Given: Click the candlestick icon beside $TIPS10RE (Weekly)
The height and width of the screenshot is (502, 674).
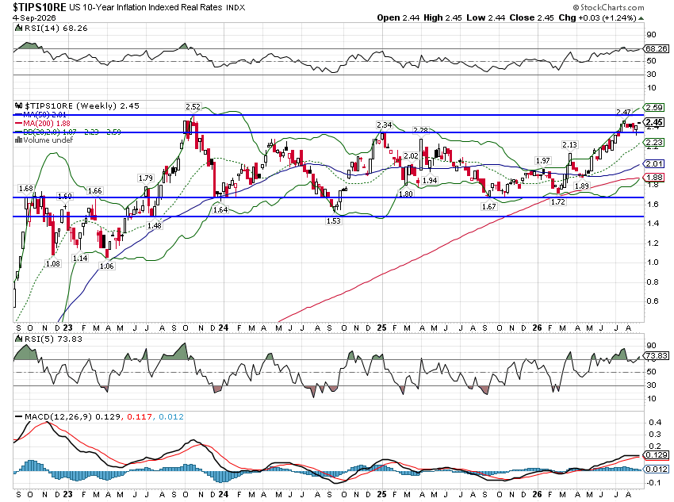Looking at the screenshot, I should coord(18,105).
